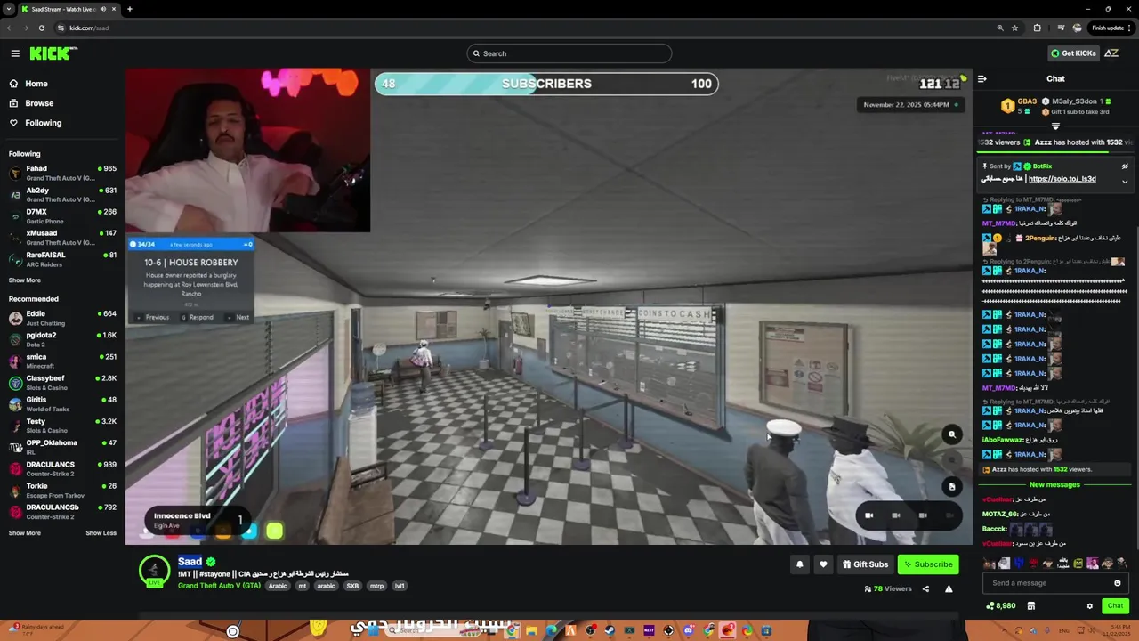Toggle follow heart for Saad
The width and height of the screenshot is (1139, 641).
tap(823, 564)
